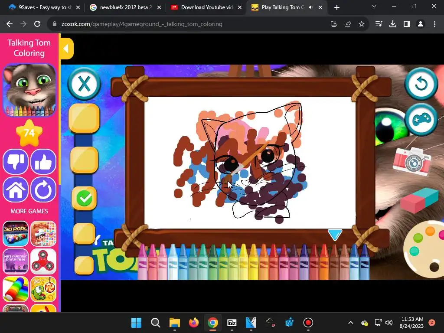Open Chrome three-dot menu
Image resolution: width=444 pixels, height=333 pixels.
click(x=434, y=24)
